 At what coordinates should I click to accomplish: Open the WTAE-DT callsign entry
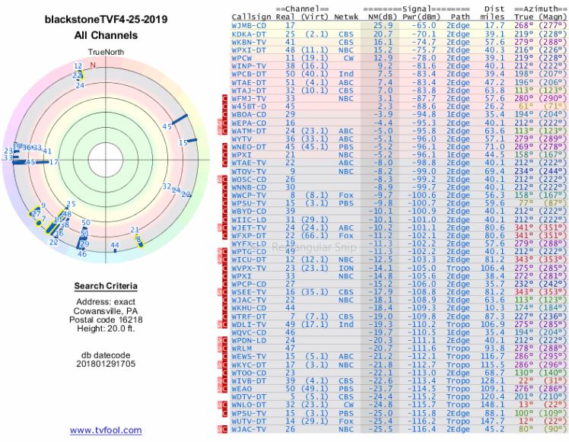(x=251, y=81)
